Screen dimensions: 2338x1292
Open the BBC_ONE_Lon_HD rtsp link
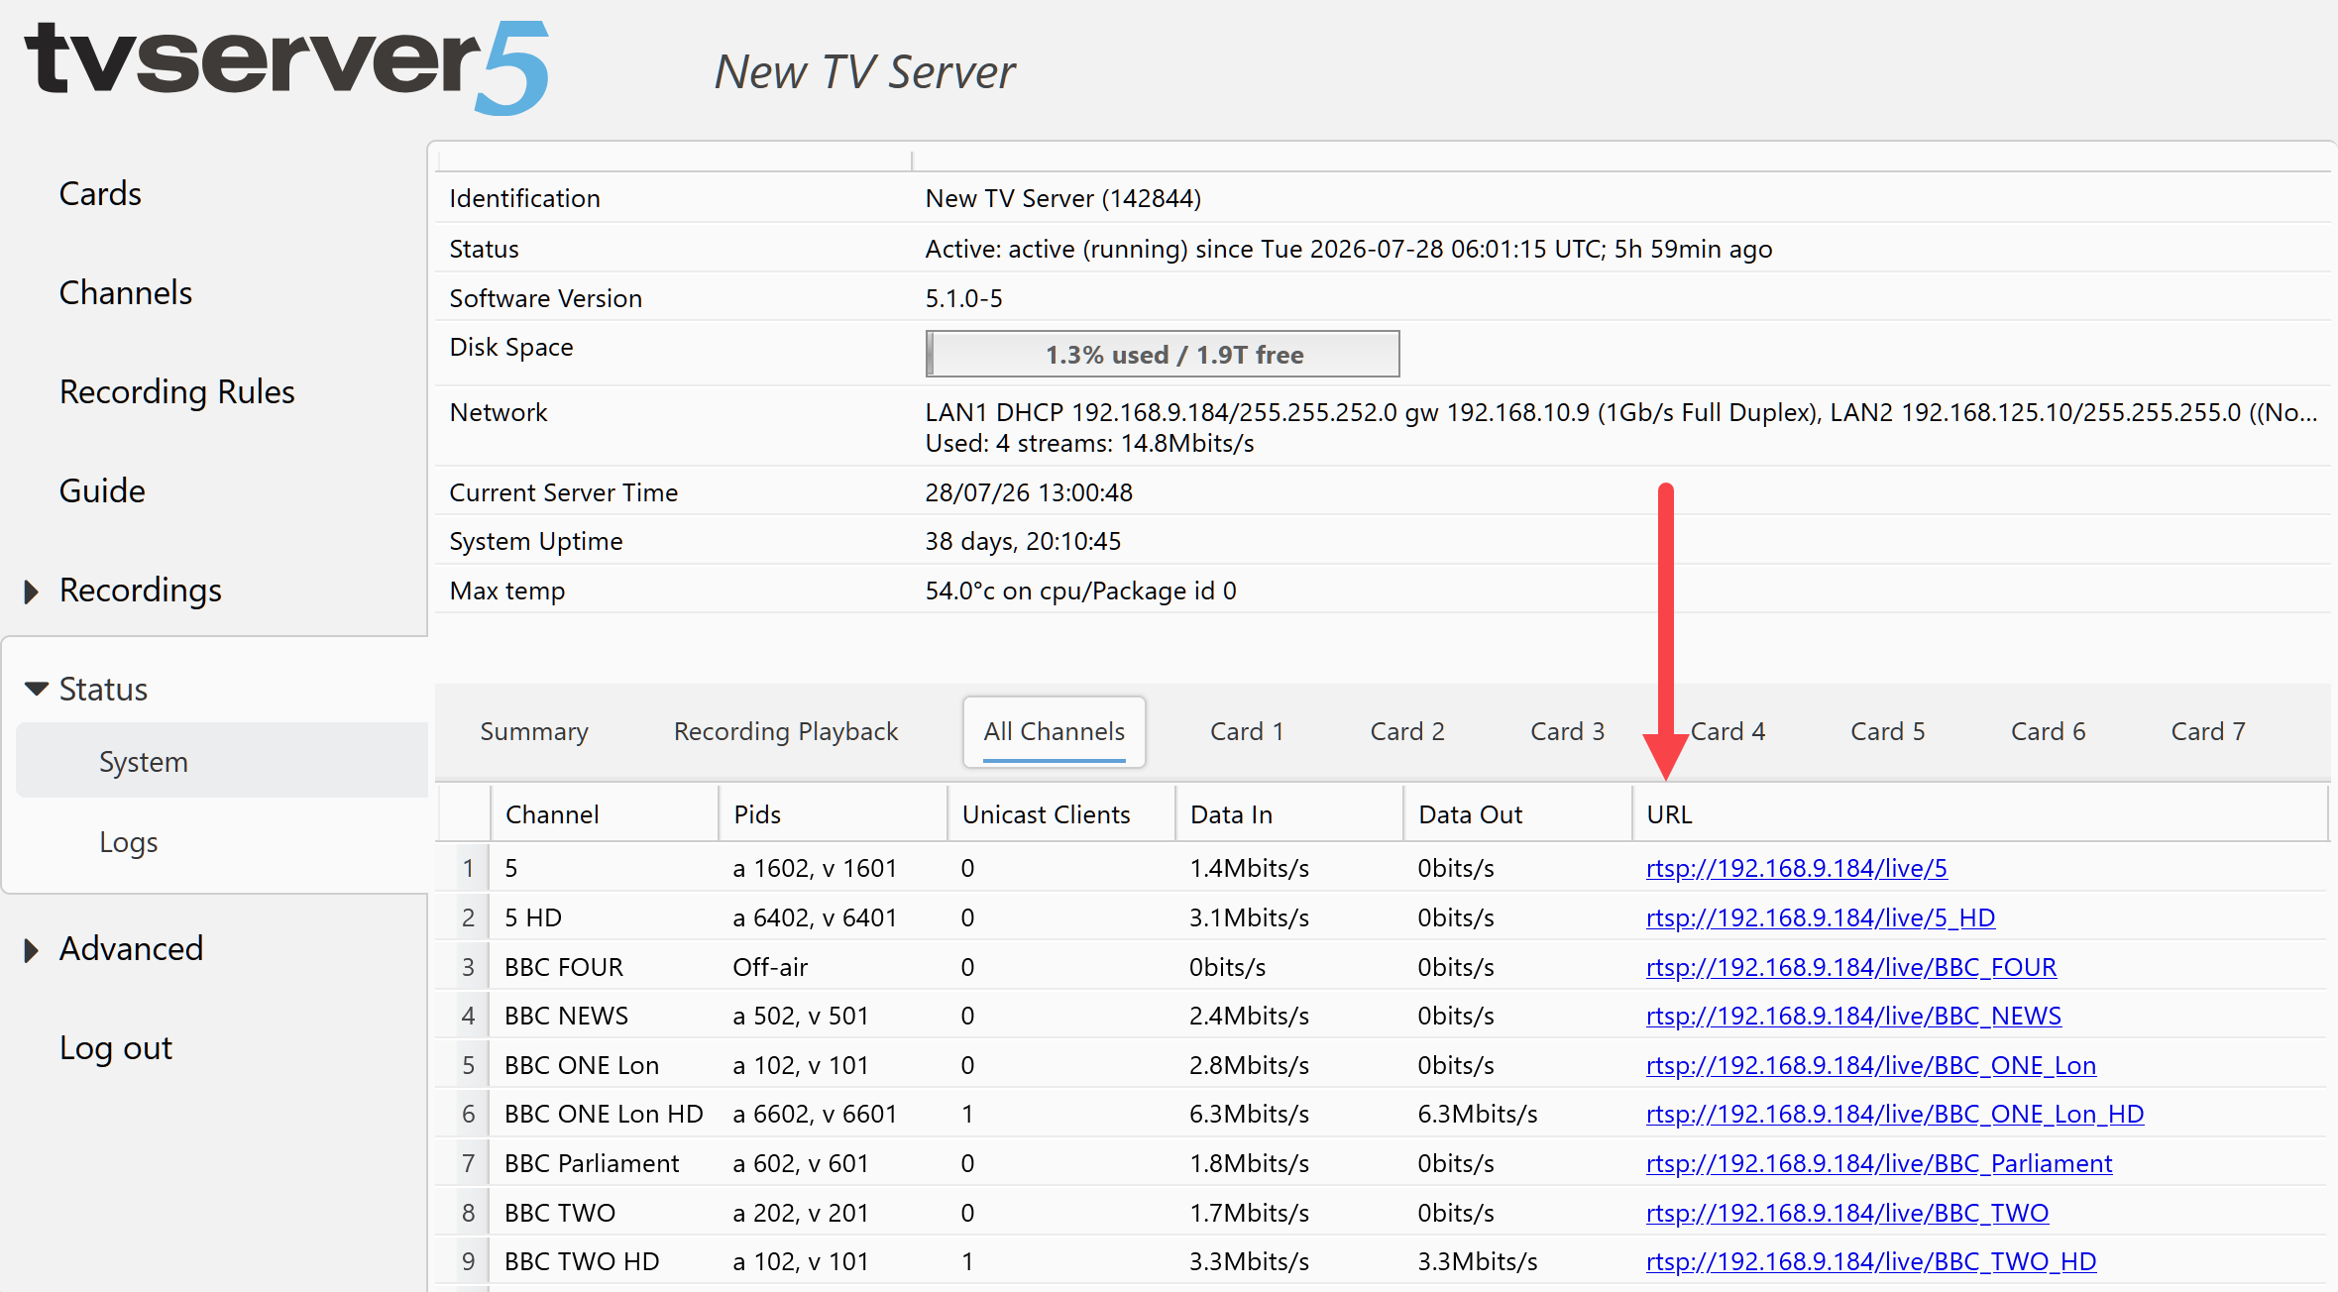tap(1895, 1114)
